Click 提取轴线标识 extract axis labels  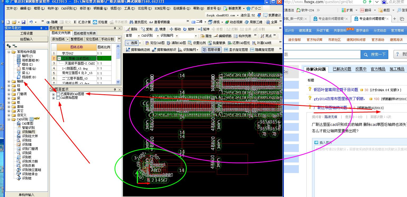tap(164, 50)
